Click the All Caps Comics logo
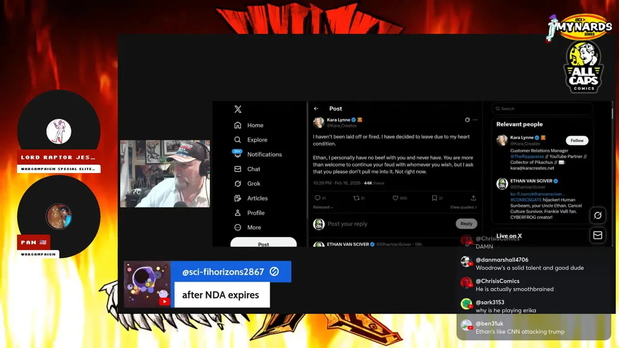This screenshot has width=619, height=348. click(x=583, y=66)
